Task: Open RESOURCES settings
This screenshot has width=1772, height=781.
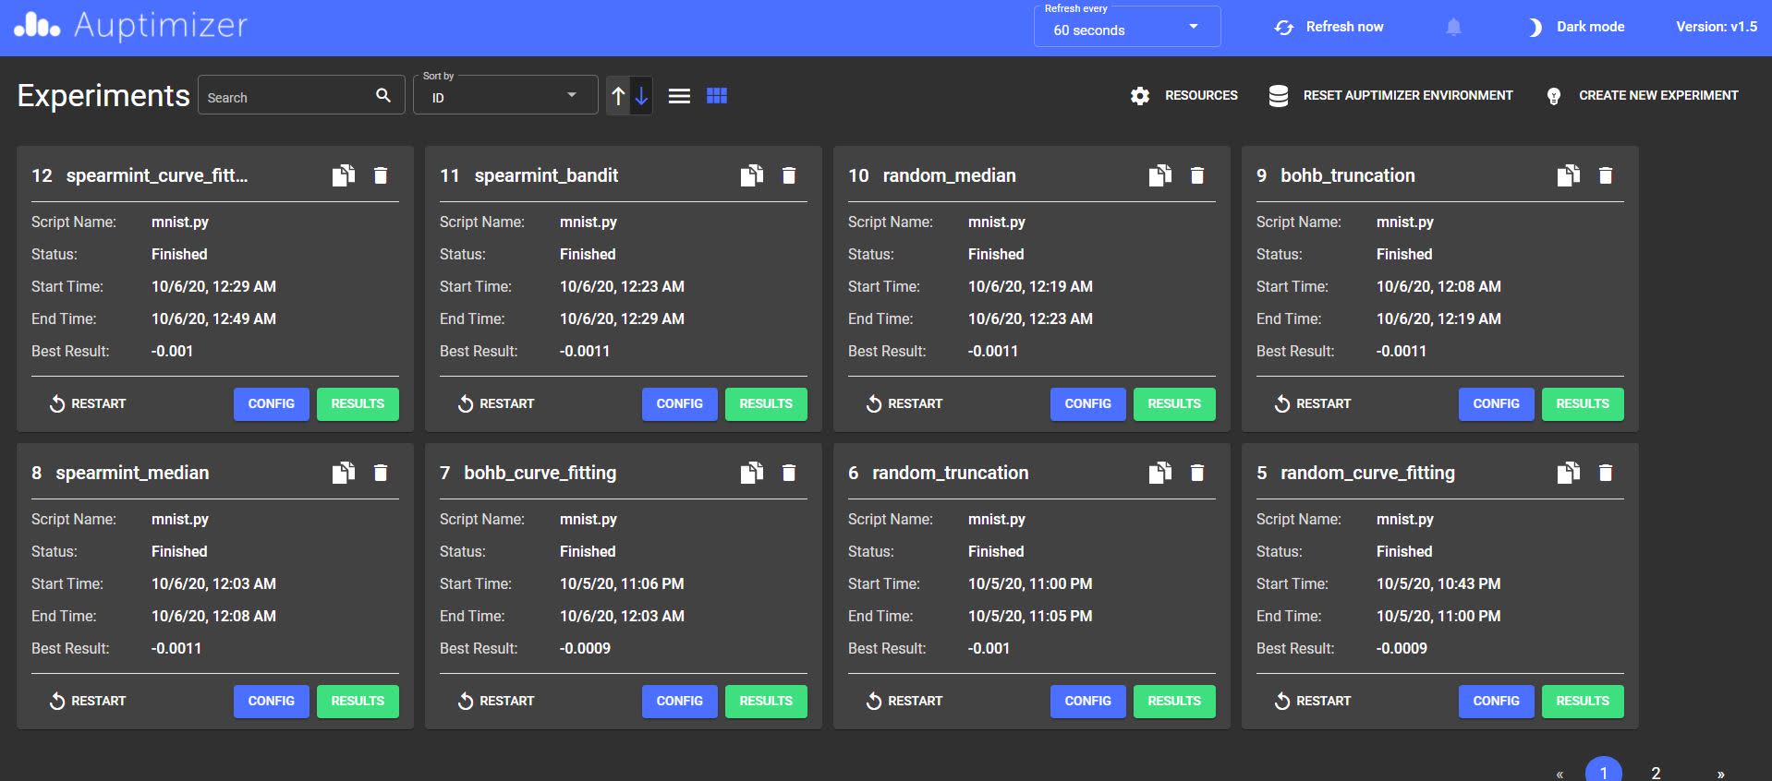Action: 1184,95
